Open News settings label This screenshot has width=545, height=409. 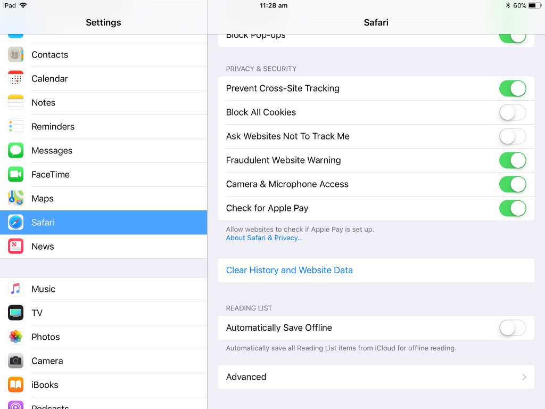[43, 246]
